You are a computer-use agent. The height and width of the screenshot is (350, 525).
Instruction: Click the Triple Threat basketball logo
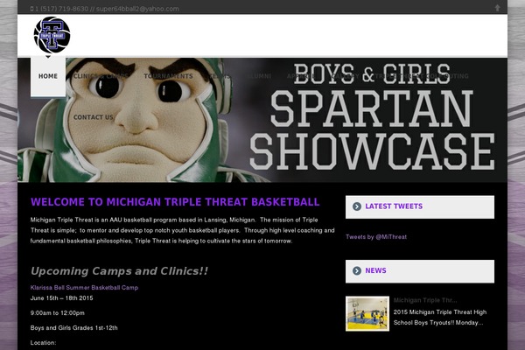pyautogui.click(x=52, y=36)
